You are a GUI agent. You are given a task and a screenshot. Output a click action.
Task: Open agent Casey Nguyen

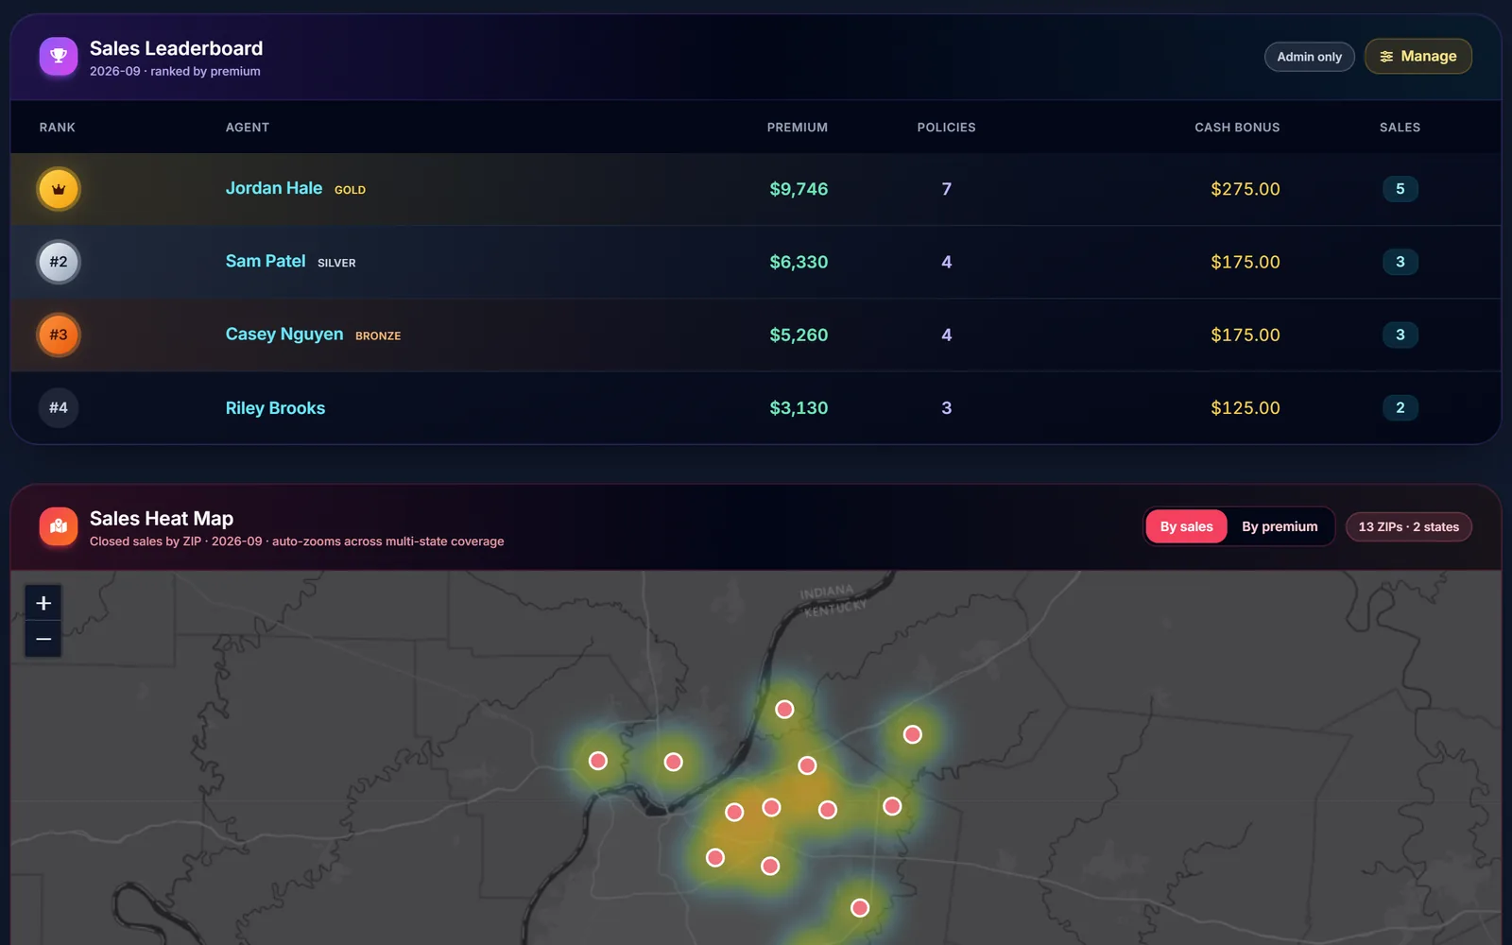284,335
